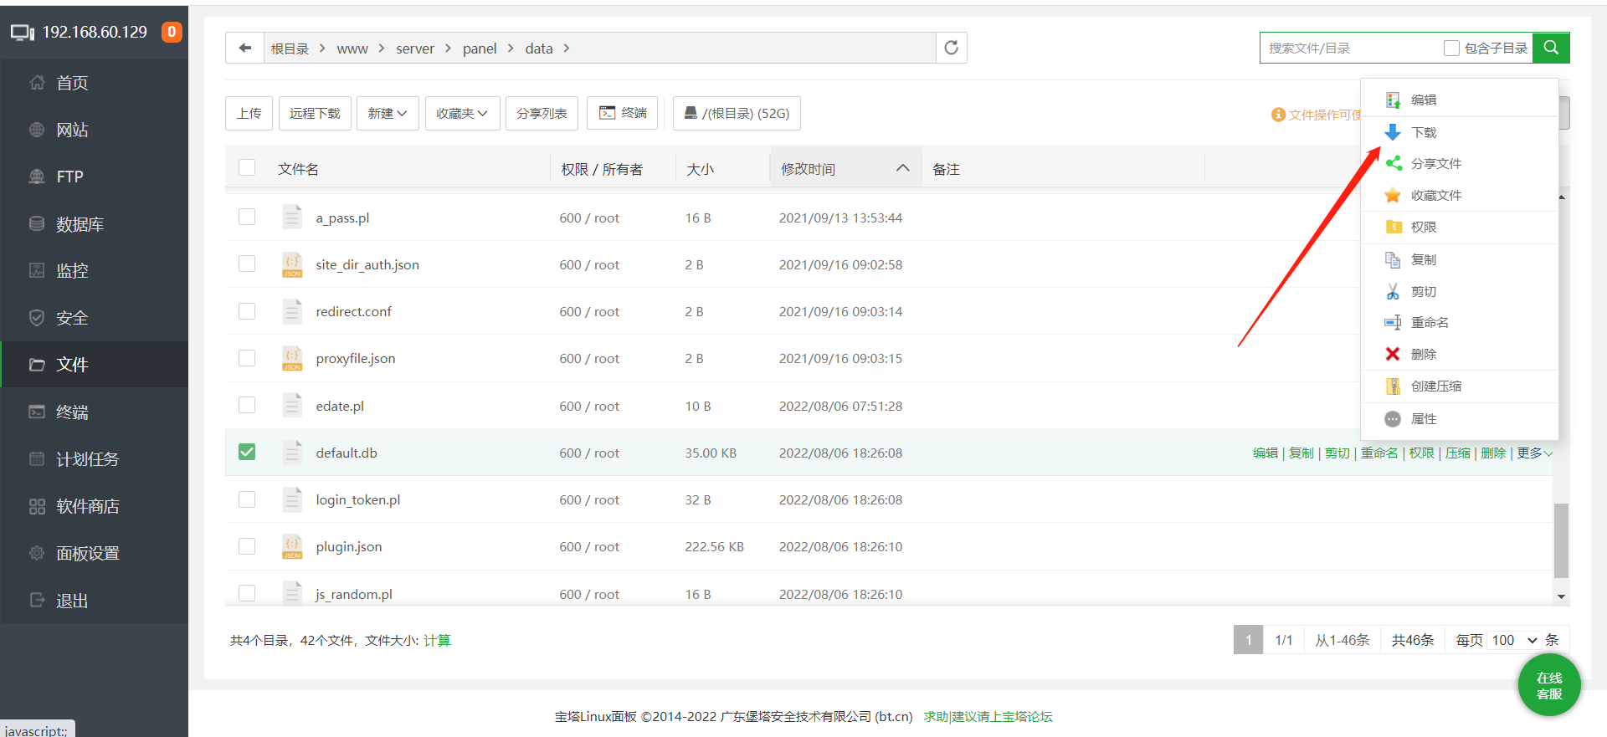Viewport: 1607px width, 737px height.
Task: Click the file list vertical scrollbar thumb
Action: click(x=1561, y=540)
